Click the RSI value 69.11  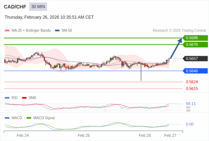pos(191,104)
